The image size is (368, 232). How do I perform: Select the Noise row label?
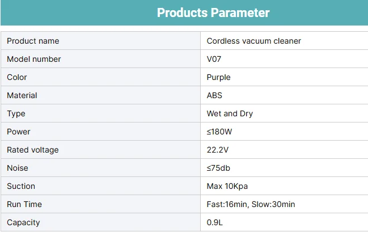[17, 168]
